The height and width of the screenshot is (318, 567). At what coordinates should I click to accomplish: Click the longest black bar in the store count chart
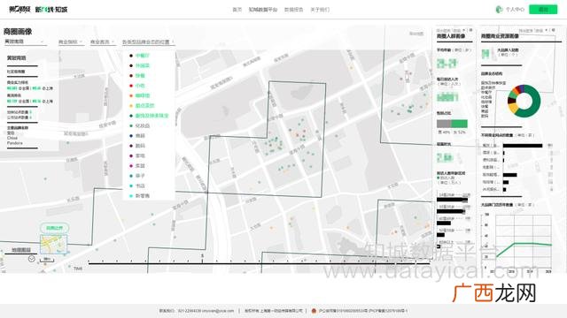coord(523,146)
